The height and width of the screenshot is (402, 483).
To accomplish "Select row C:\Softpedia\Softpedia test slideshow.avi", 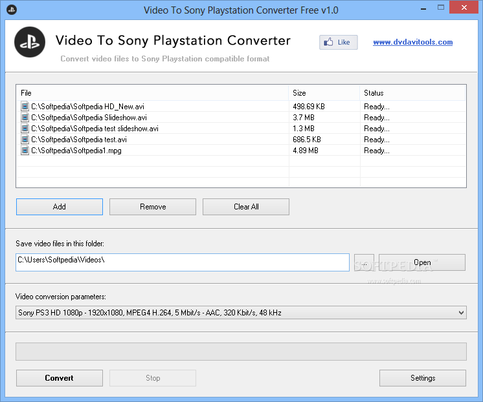I will pos(241,129).
